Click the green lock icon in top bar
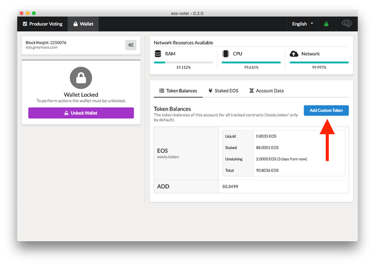 (x=326, y=24)
